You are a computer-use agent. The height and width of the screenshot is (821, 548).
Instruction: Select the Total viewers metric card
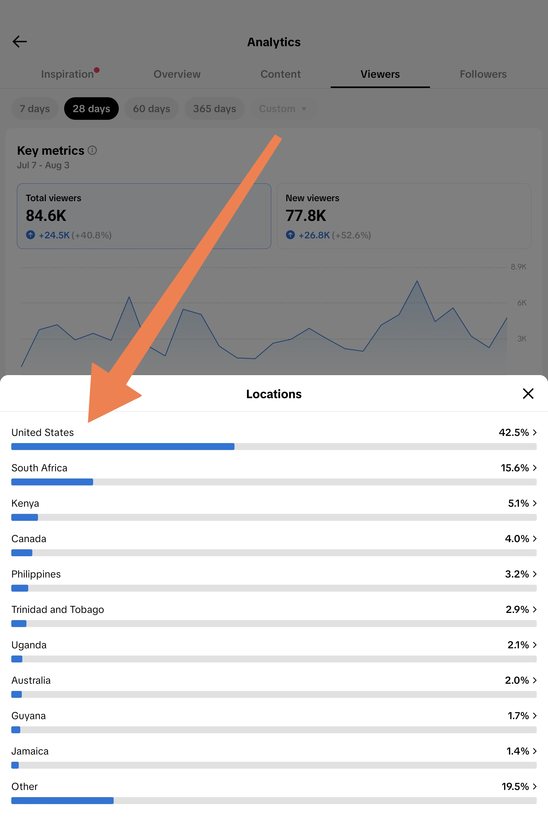144,216
